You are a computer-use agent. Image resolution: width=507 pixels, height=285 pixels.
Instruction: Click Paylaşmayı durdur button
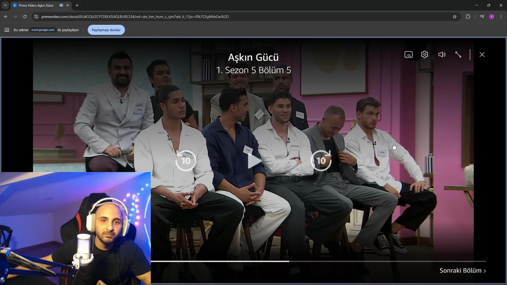106,30
